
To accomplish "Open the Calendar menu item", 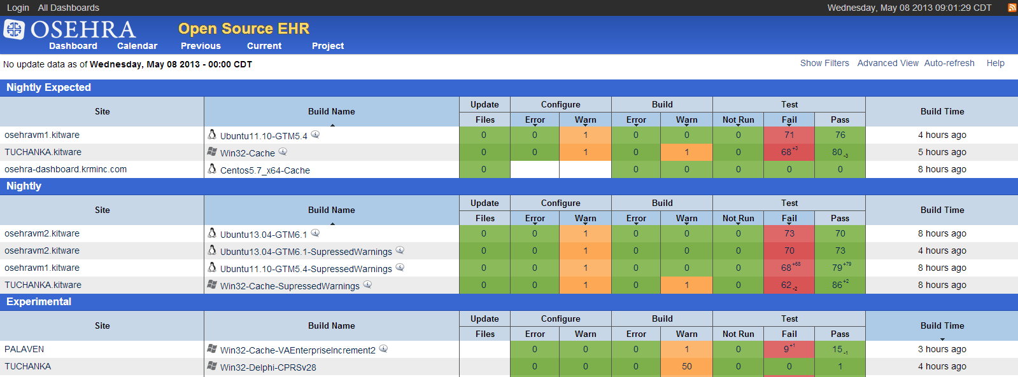I will 137,46.
